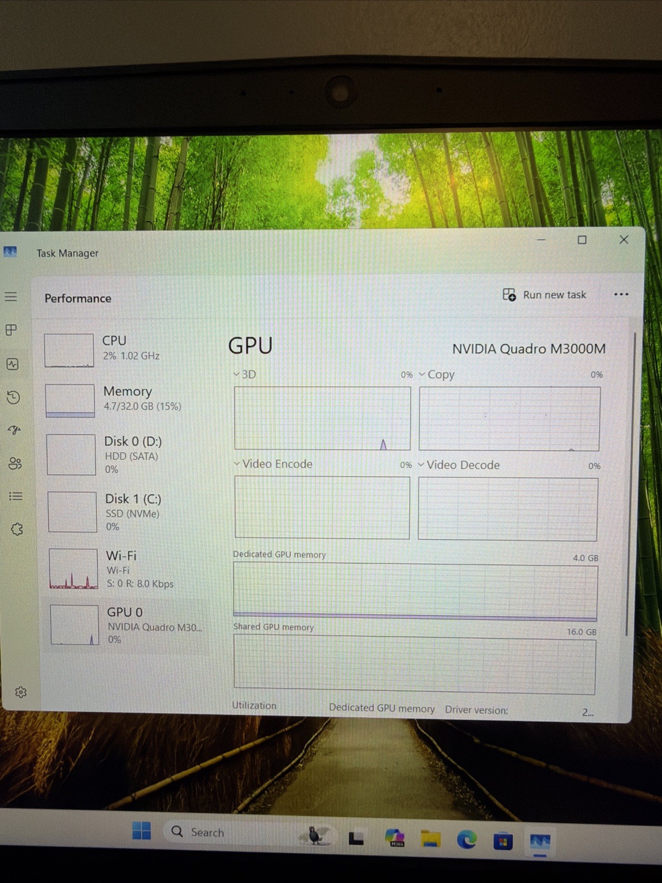Open Task Manager settings gear
The height and width of the screenshot is (883, 662).
tap(21, 692)
